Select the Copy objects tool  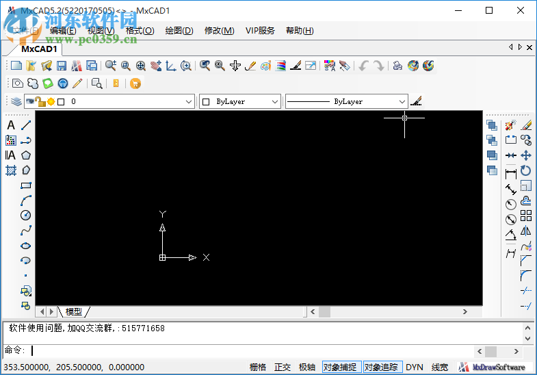525,140
